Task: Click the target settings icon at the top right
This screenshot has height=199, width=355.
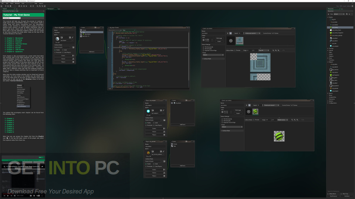Action: [352, 6]
